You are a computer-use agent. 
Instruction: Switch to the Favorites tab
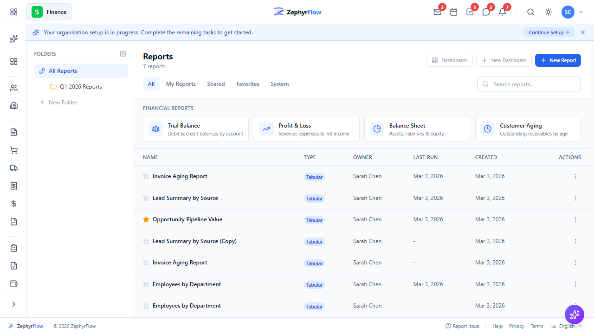(x=248, y=84)
